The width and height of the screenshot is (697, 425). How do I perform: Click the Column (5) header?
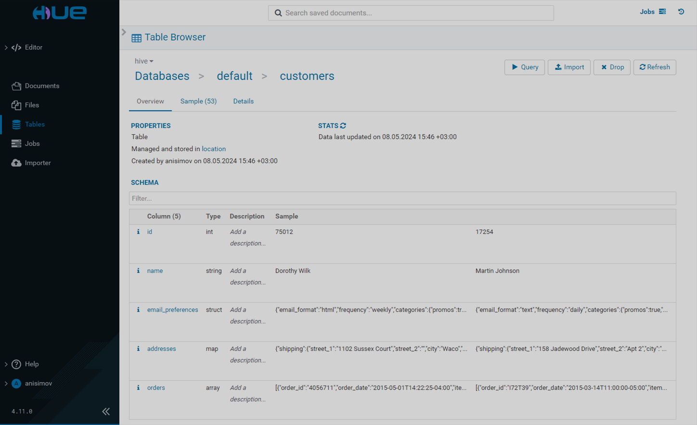[164, 217]
